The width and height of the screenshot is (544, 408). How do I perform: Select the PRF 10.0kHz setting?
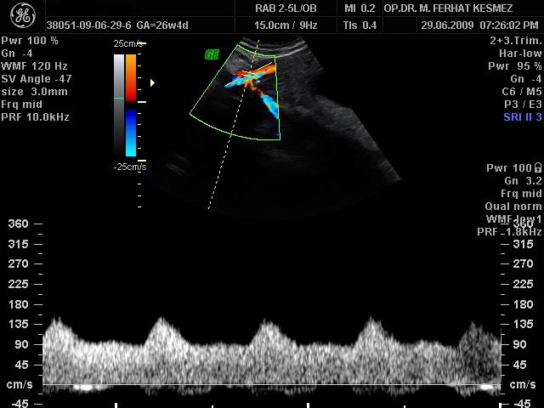pyautogui.click(x=36, y=116)
